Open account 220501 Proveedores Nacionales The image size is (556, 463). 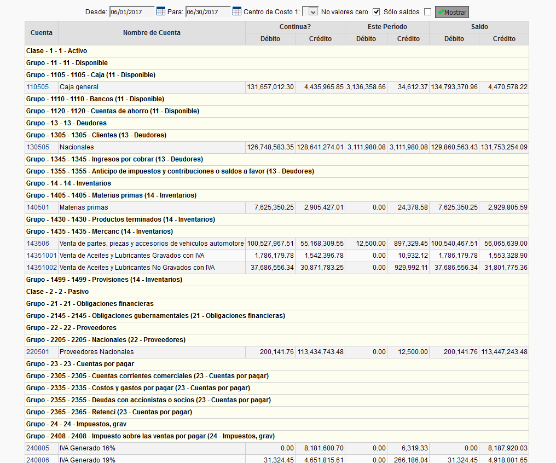37,352
